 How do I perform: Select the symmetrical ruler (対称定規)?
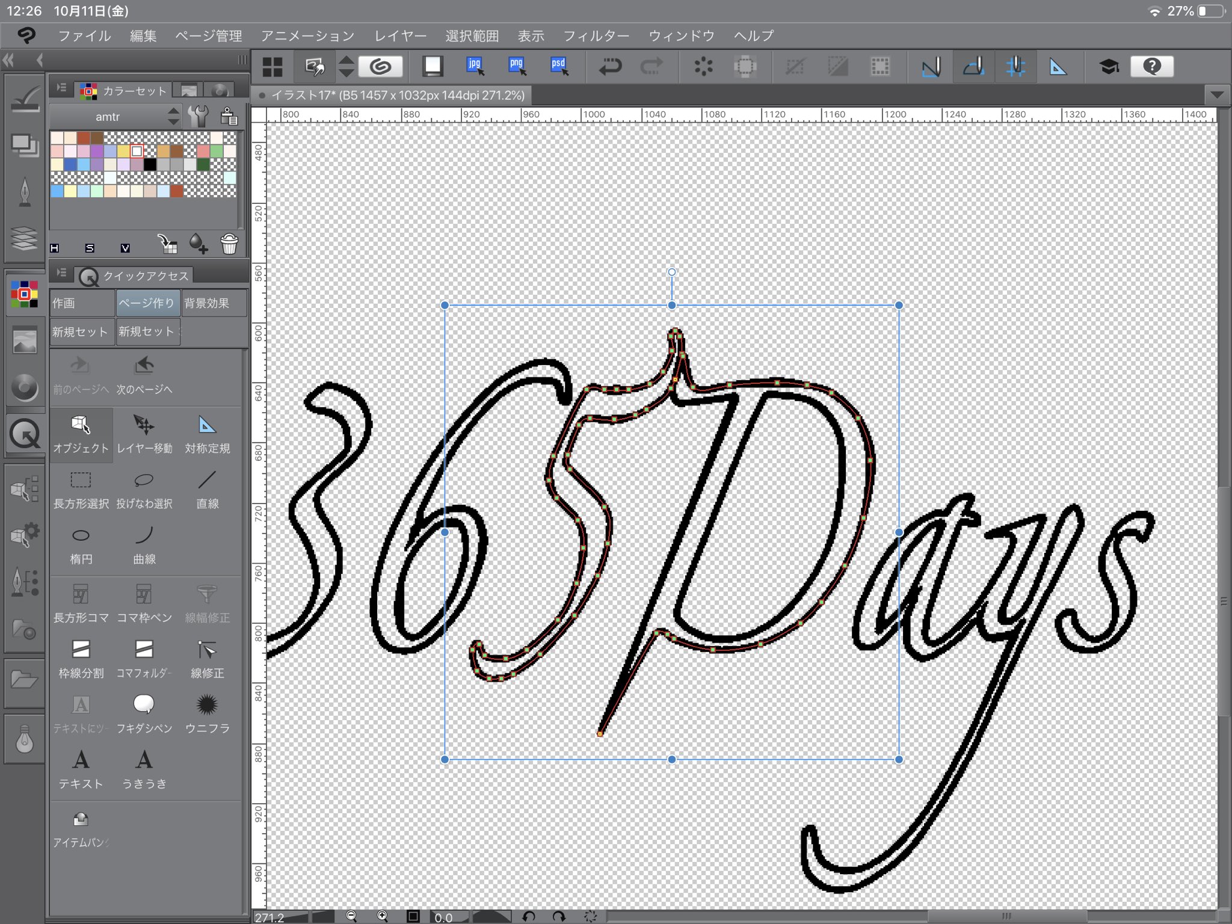tap(208, 434)
